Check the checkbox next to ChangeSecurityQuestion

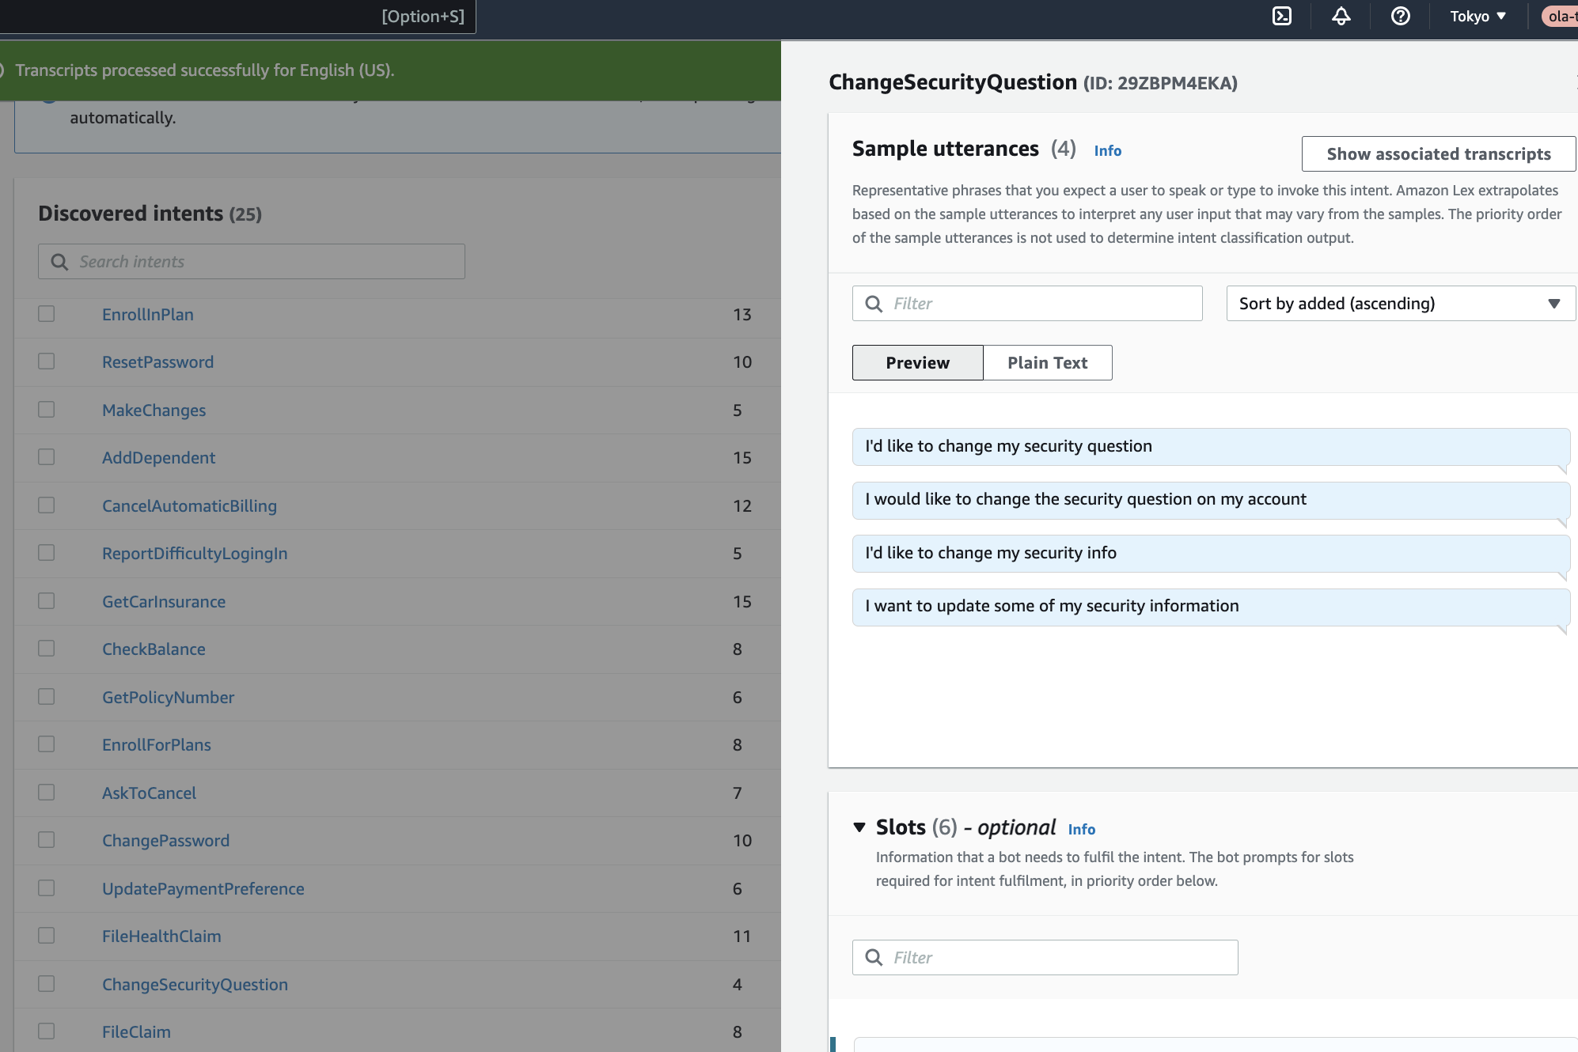46,983
